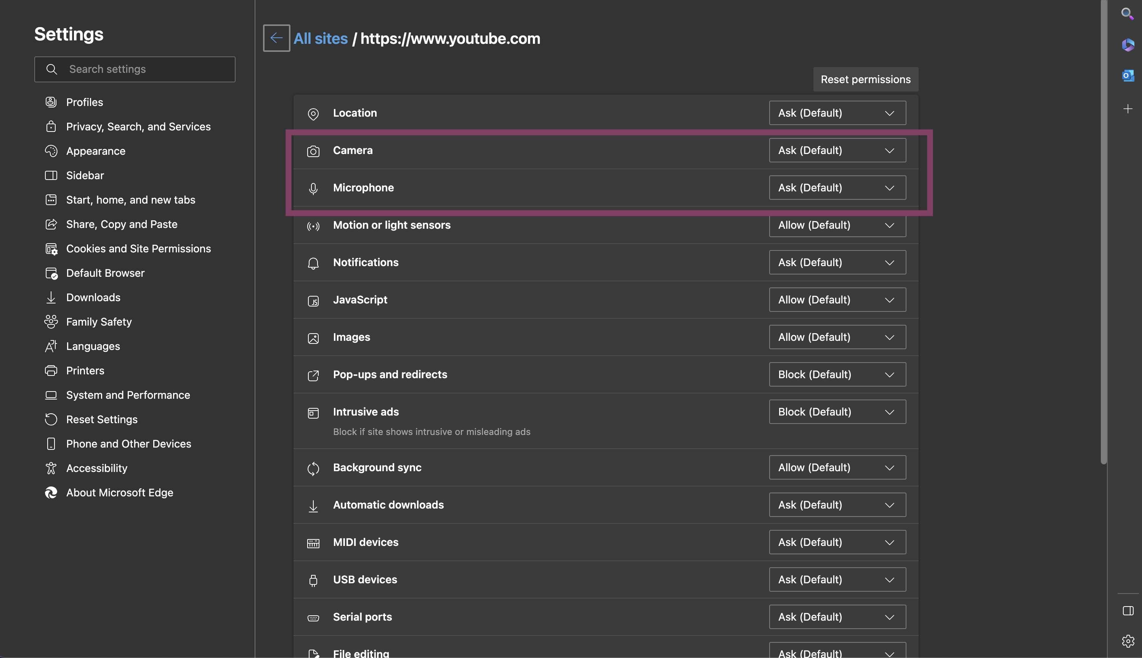Click the Intrusive ads icon
Image resolution: width=1142 pixels, height=658 pixels.
313,413
